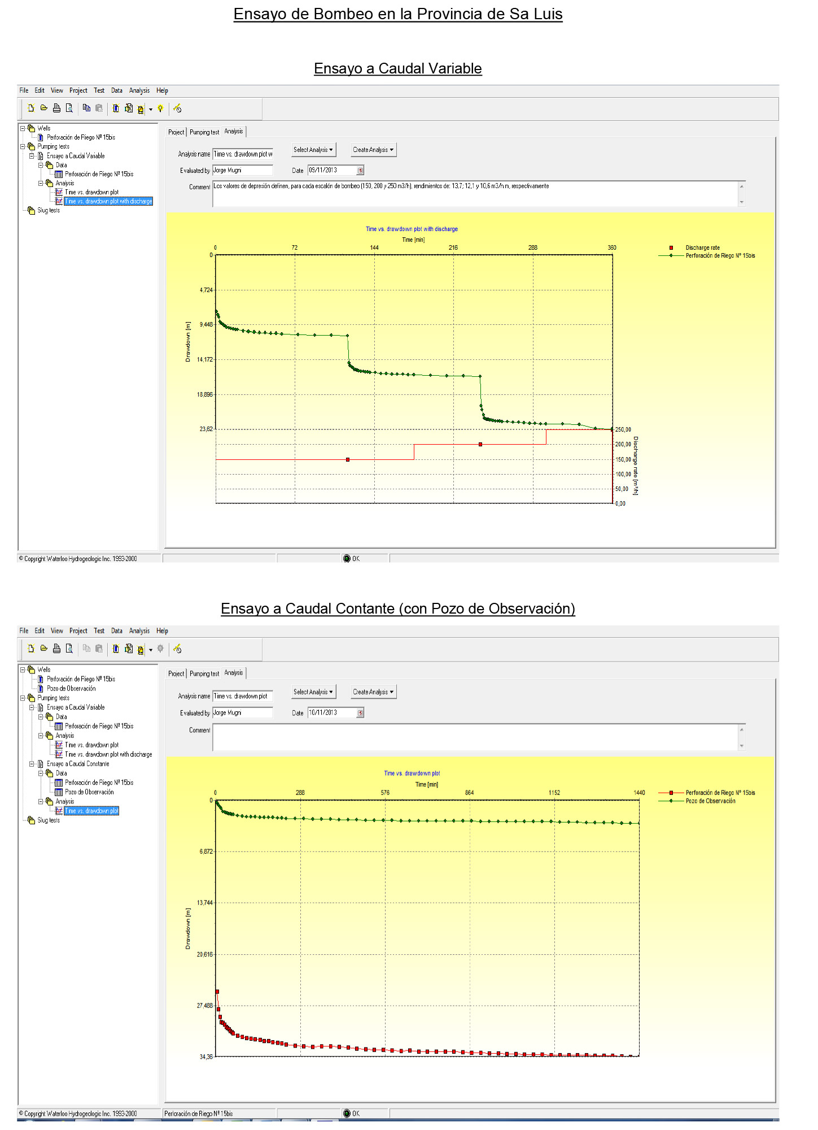Click the ruler measurement icon in upper toolbar
Viewport: 818px width, 1130px height.
pos(177,108)
